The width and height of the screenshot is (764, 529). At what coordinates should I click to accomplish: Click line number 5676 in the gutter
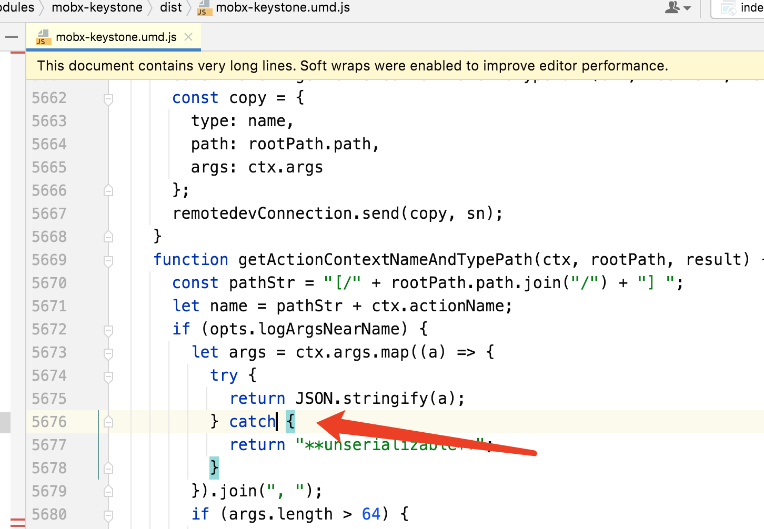click(49, 421)
